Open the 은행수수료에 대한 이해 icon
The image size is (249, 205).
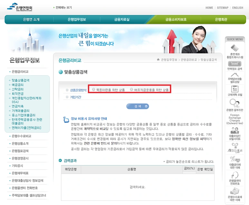tap(235, 191)
